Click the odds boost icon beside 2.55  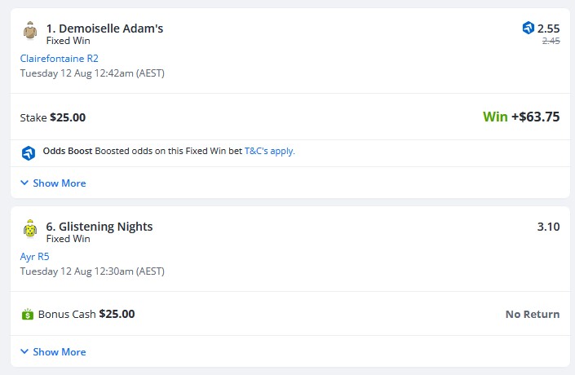point(528,28)
